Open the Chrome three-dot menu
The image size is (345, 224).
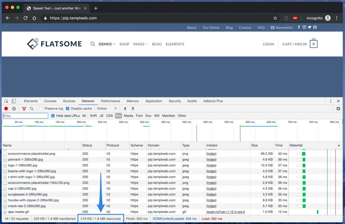pyautogui.click(x=337, y=18)
